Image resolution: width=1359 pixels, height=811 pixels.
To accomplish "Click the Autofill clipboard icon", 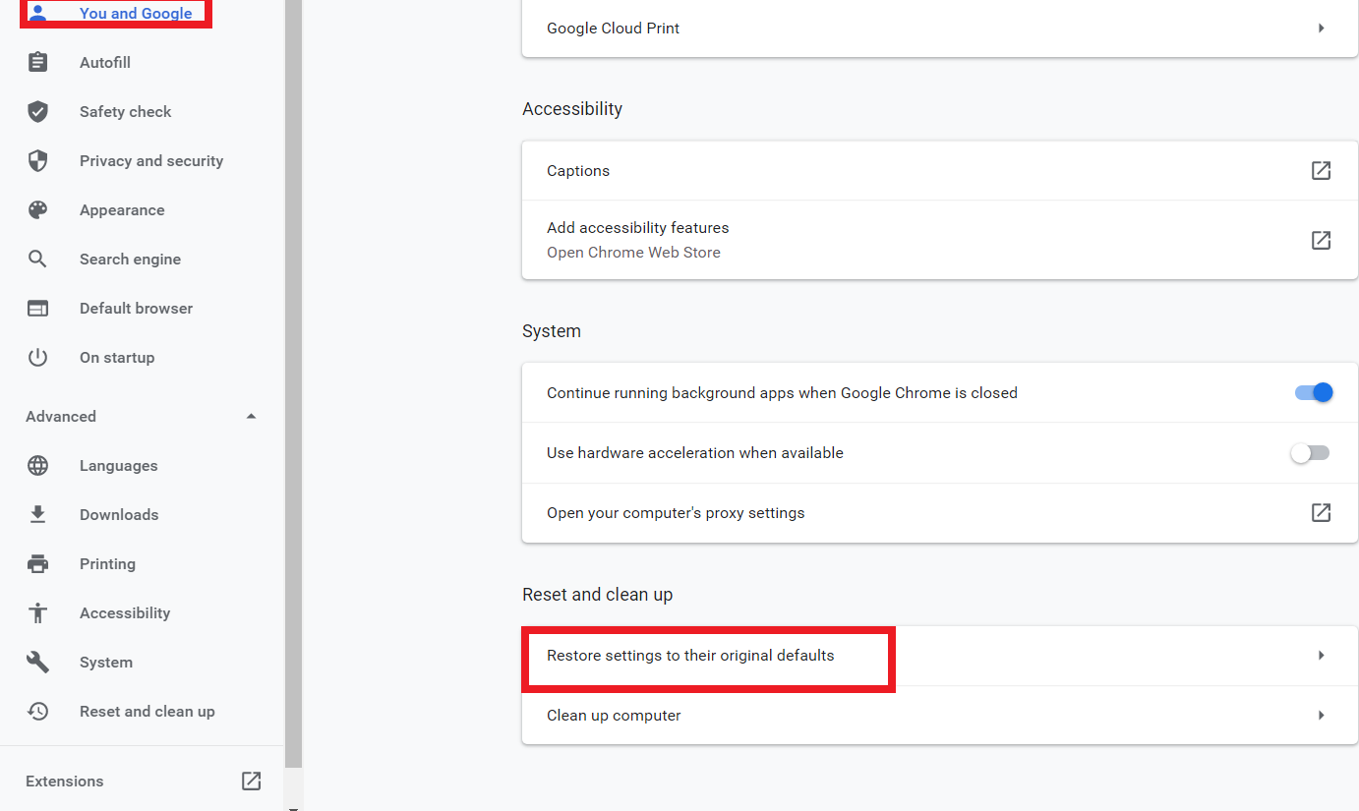I will coord(37,63).
